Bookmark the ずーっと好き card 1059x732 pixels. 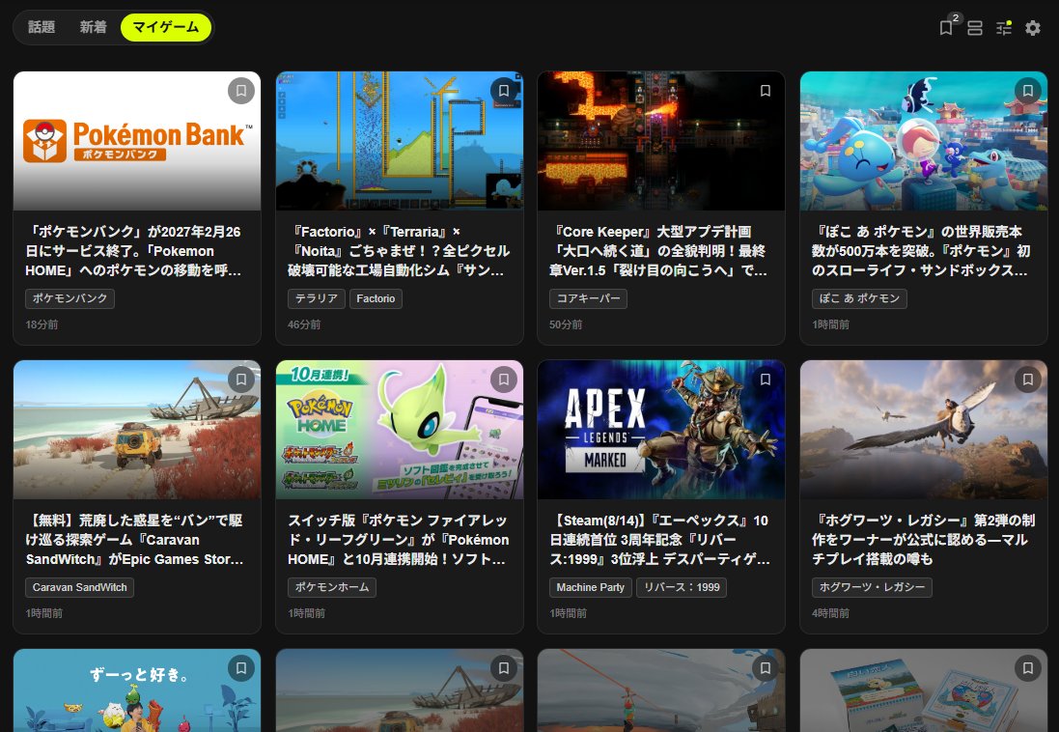pyautogui.click(x=241, y=668)
